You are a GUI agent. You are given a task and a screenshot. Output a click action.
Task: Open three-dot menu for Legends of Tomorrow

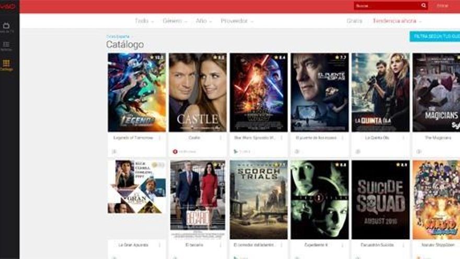pyautogui.click(x=160, y=138)
